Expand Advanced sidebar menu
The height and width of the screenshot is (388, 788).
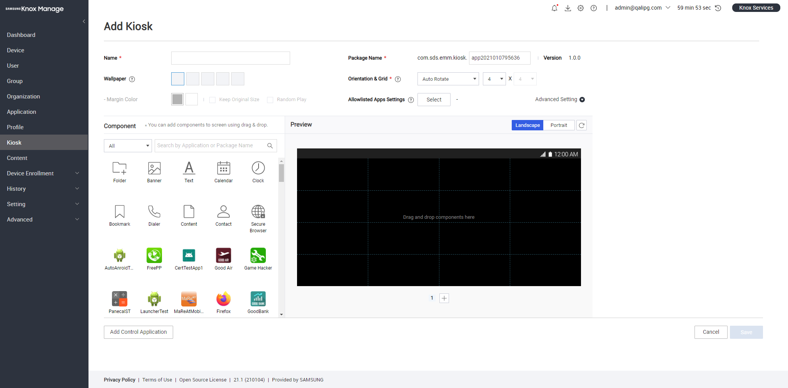tap(43, 220)
